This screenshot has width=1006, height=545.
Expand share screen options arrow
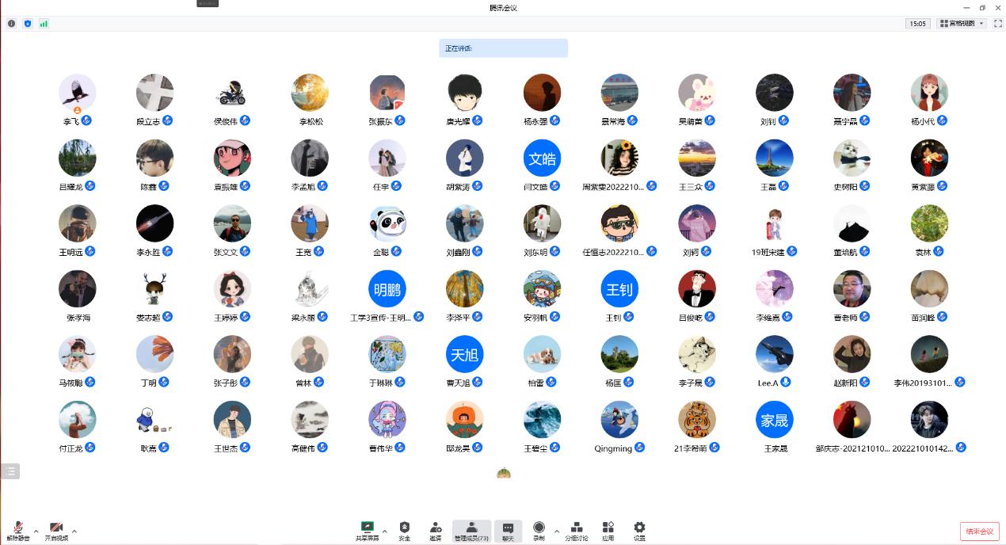coord(385,532)
